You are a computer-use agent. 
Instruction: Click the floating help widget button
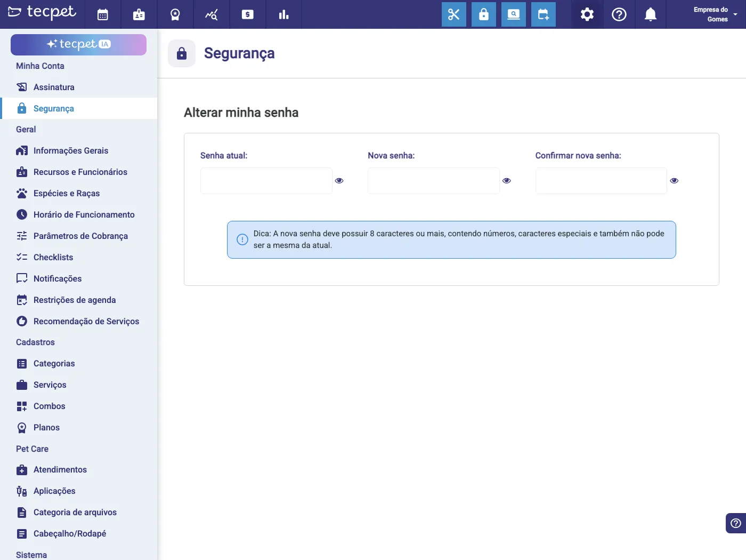[736, 523]
